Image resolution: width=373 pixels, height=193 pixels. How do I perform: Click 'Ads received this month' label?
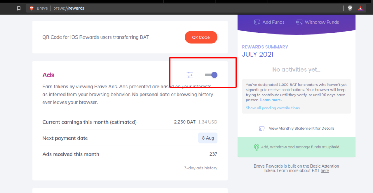click(71, 154)
